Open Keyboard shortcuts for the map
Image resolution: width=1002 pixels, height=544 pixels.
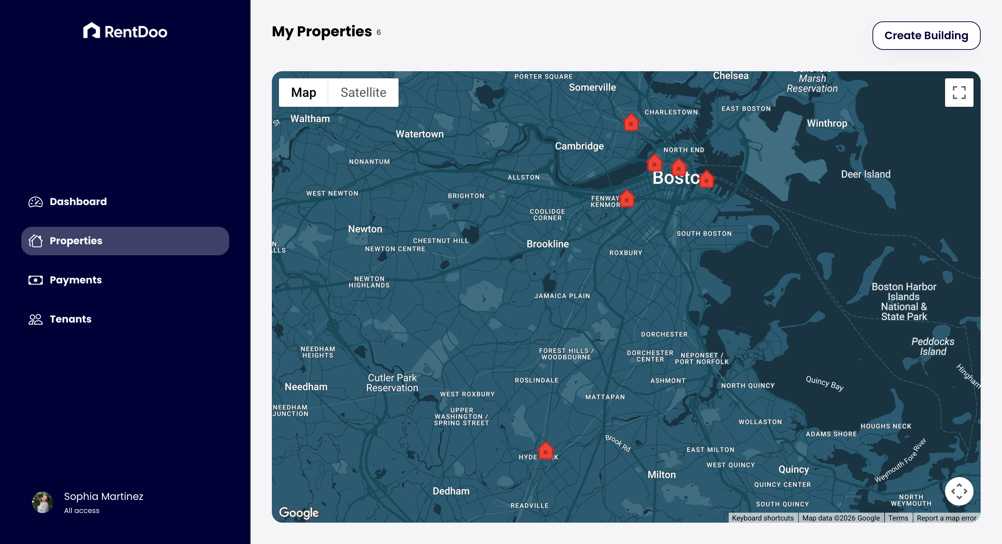tap(763, 518)
